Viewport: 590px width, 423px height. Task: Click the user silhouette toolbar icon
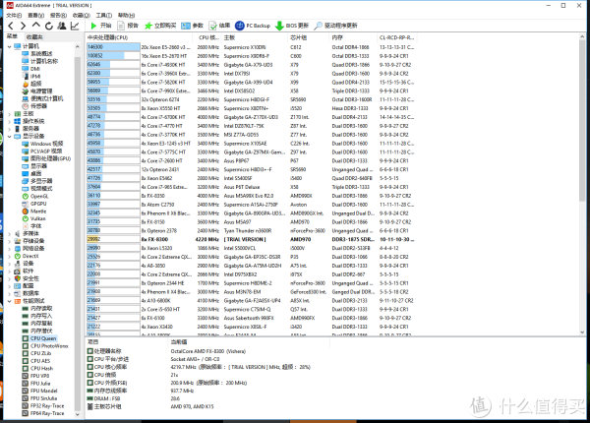coord(62,26)
